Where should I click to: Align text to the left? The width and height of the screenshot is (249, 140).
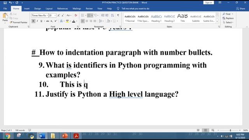[x=83, y=21]
